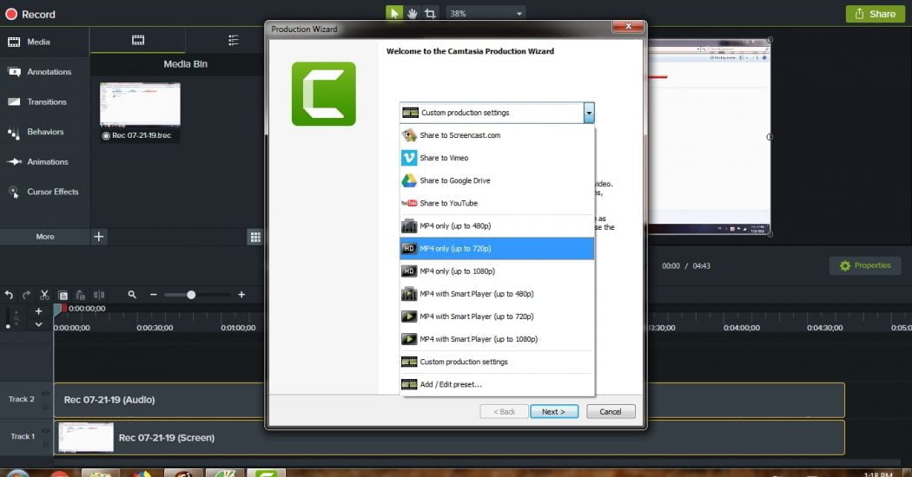The height and width of the screenshot is (477, 912).
Task: Select the Rec 07-21-19 (Screen) clip
Action: 448,437
